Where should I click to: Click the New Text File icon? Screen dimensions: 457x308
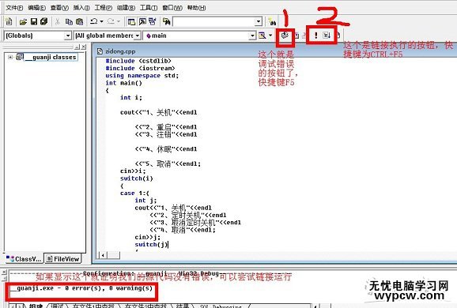pyautogui.click(x=9, y=21)
